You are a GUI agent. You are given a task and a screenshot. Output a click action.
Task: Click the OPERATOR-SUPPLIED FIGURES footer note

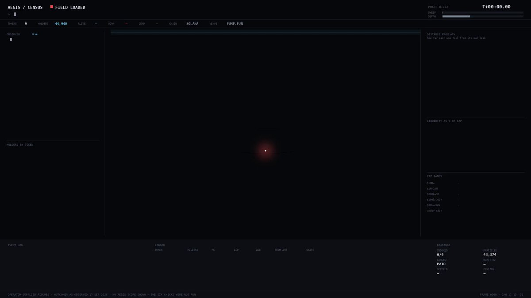[102, 294]
